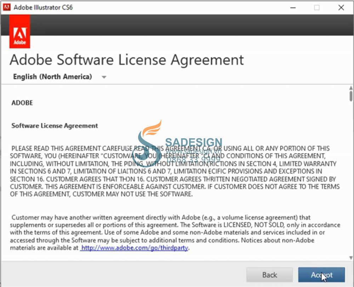
Task: Open the English (North America) language dropdown
Action: [59, 77]
